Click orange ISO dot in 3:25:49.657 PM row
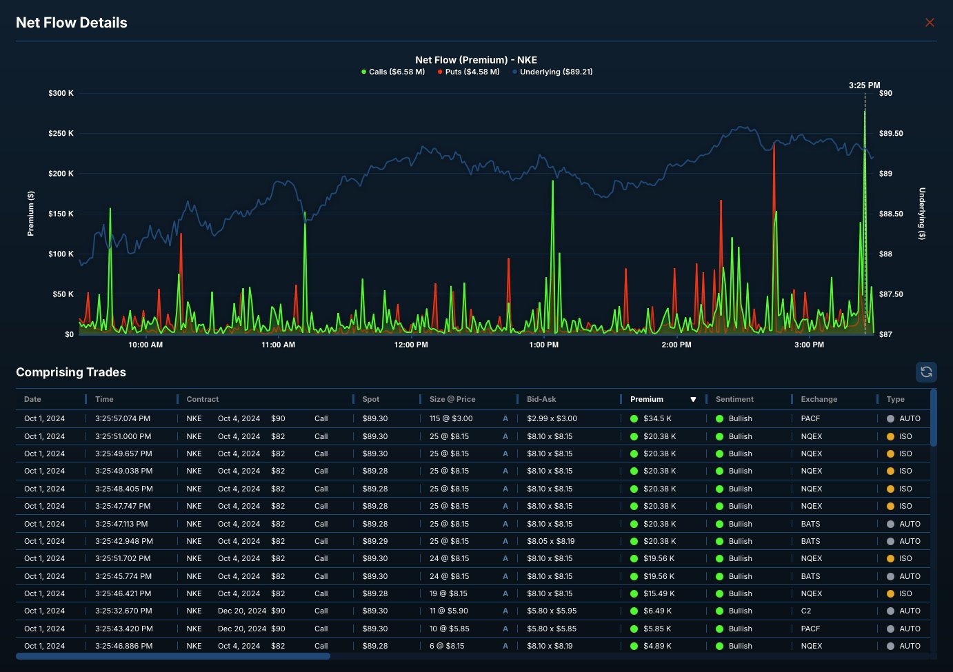 pyautogui.click(x=890, y=454)
